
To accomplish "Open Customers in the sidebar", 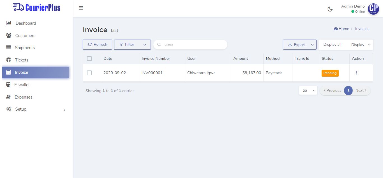I will (x=25, y=36).
